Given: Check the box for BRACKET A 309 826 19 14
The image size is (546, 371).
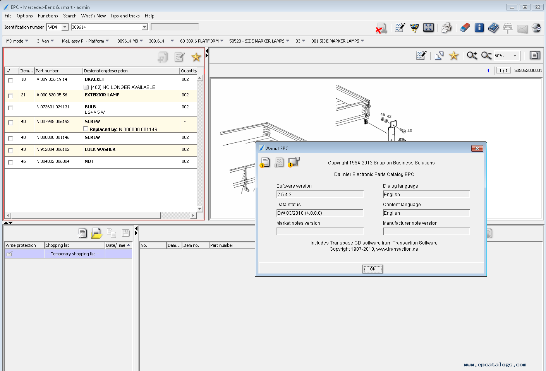Looking at the screenshot, I should pyautogui.click(x=10, y=80).
